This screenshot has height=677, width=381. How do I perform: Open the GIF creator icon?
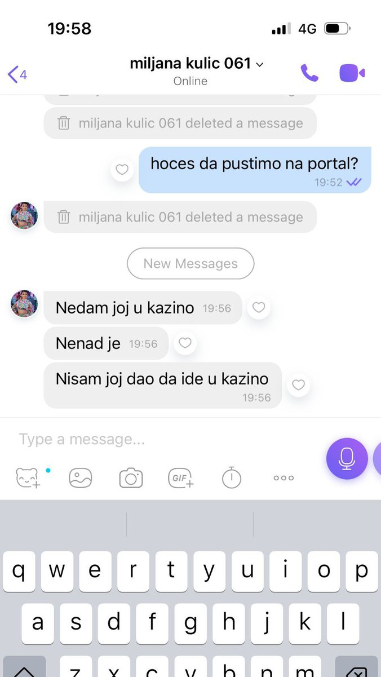(181, 478)
